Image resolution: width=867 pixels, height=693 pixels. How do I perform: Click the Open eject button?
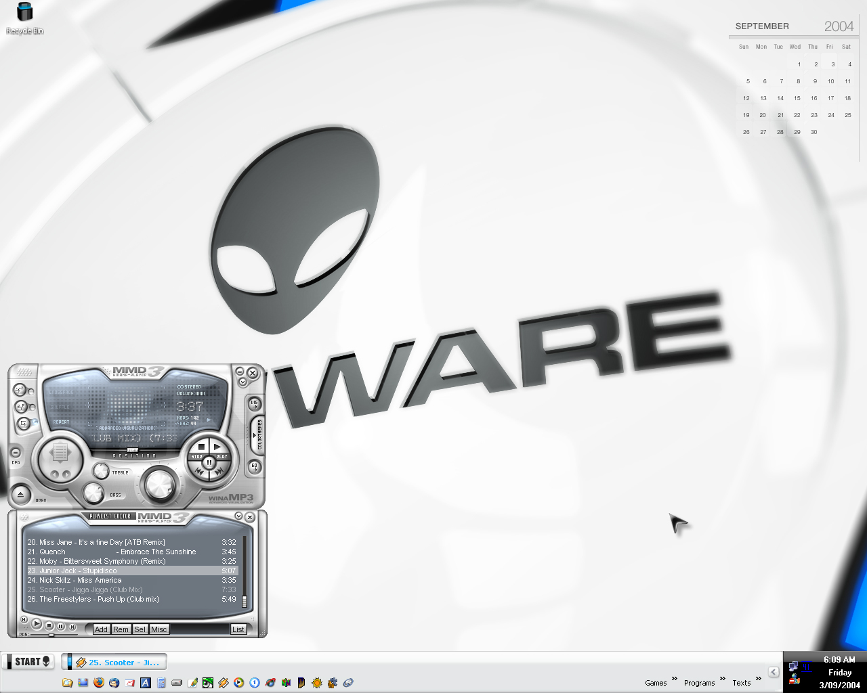pos(21,495)
